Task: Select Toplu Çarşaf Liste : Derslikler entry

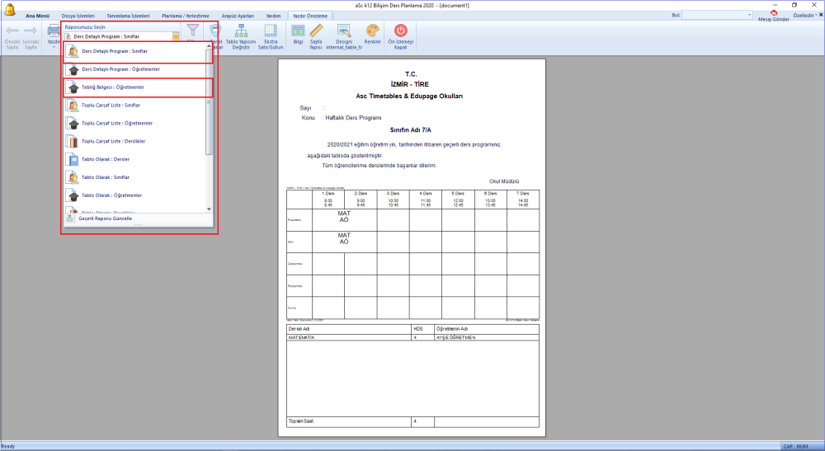Action: (135, 141)
